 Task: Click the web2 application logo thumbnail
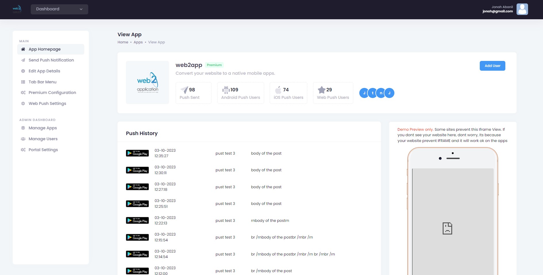pos(147,82)
